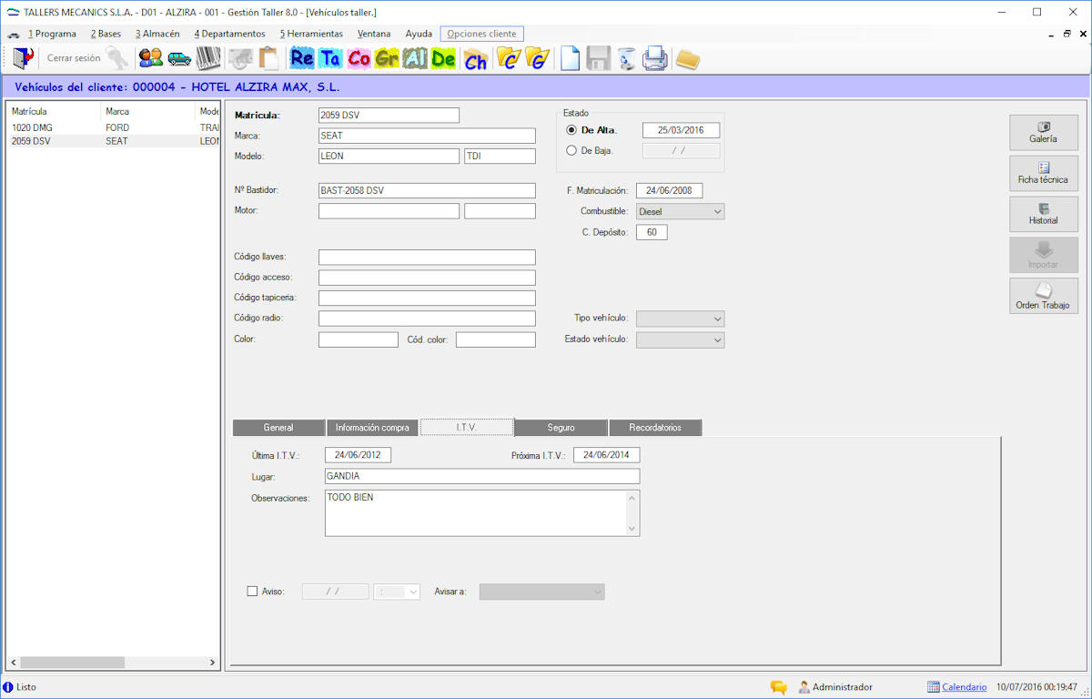Click the Lugar field containing GANDIA
Viewport: 1092px width, 699px height.
pyautogui.click(x=482, y=476)
